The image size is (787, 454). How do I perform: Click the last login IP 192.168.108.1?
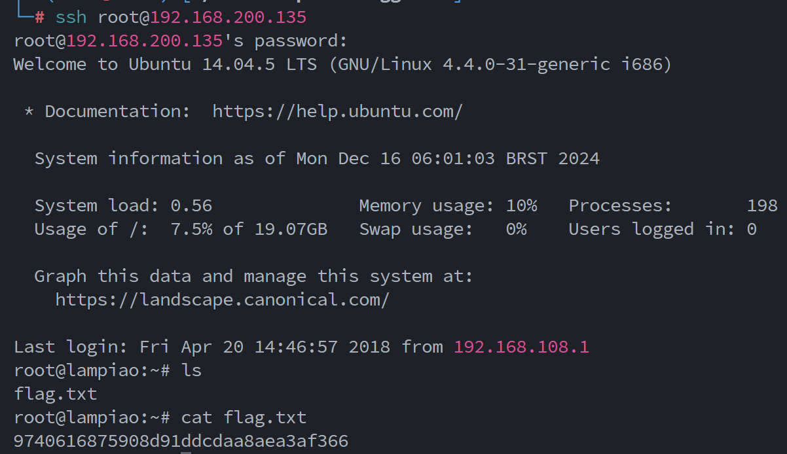click(x=521, y=347)
